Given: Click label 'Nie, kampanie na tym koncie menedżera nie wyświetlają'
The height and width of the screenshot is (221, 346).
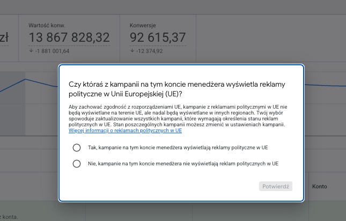Looking at the screenshot, I should point(183,164).
